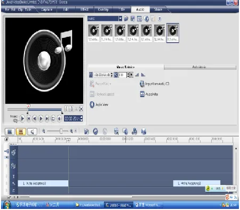Zoom out the timeline with minus magnifier
Viewport: 240px width, 210px height.
point(44,131)
